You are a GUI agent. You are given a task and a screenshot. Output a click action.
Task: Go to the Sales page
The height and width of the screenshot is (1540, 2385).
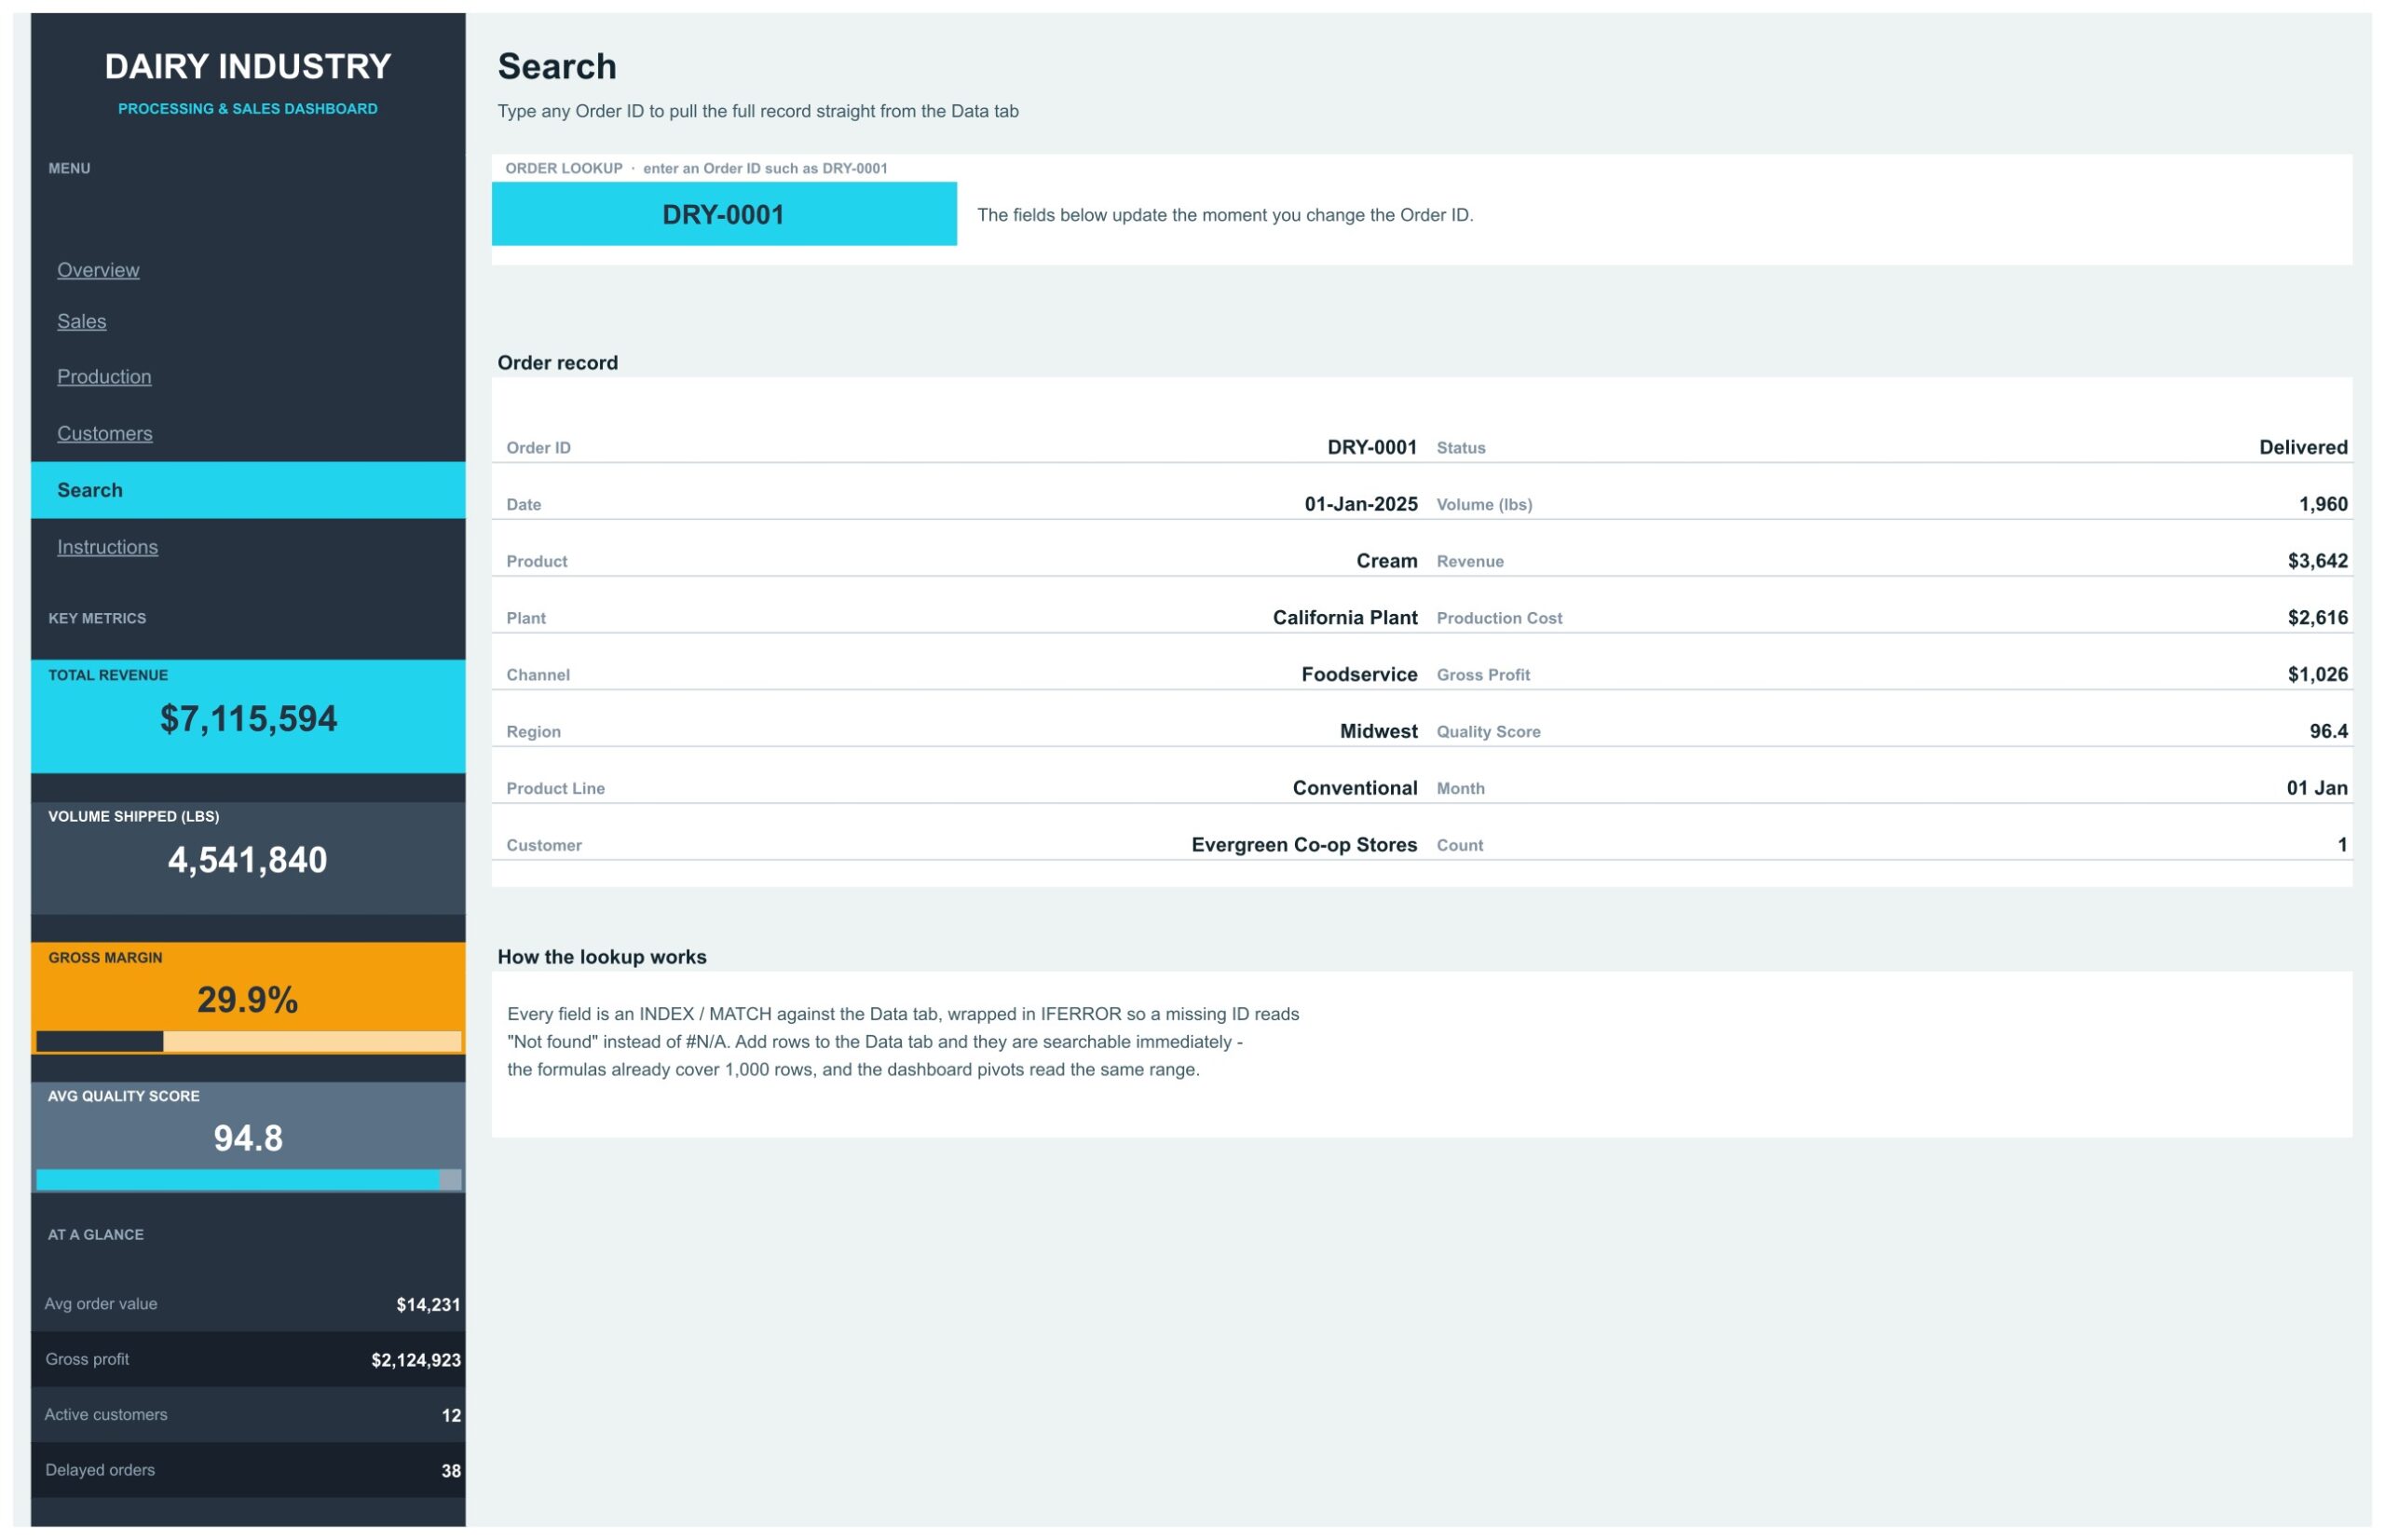coord(81,321)
